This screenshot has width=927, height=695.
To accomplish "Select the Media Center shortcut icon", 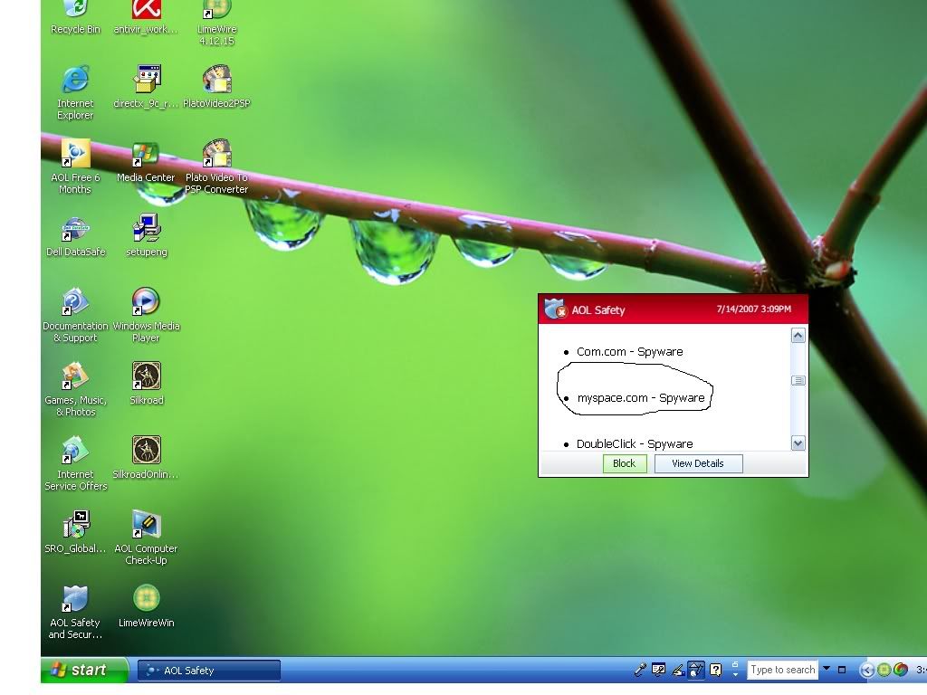I will [x=146, y=154].
